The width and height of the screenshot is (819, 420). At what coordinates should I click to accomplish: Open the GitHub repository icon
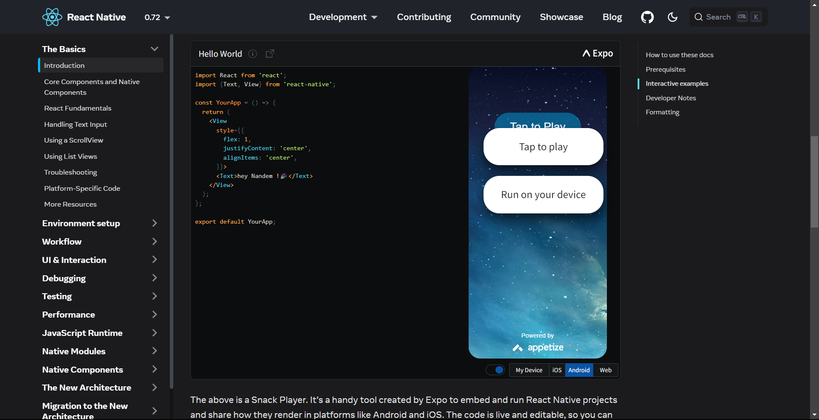pyautogui.click(x=647, y=17)
